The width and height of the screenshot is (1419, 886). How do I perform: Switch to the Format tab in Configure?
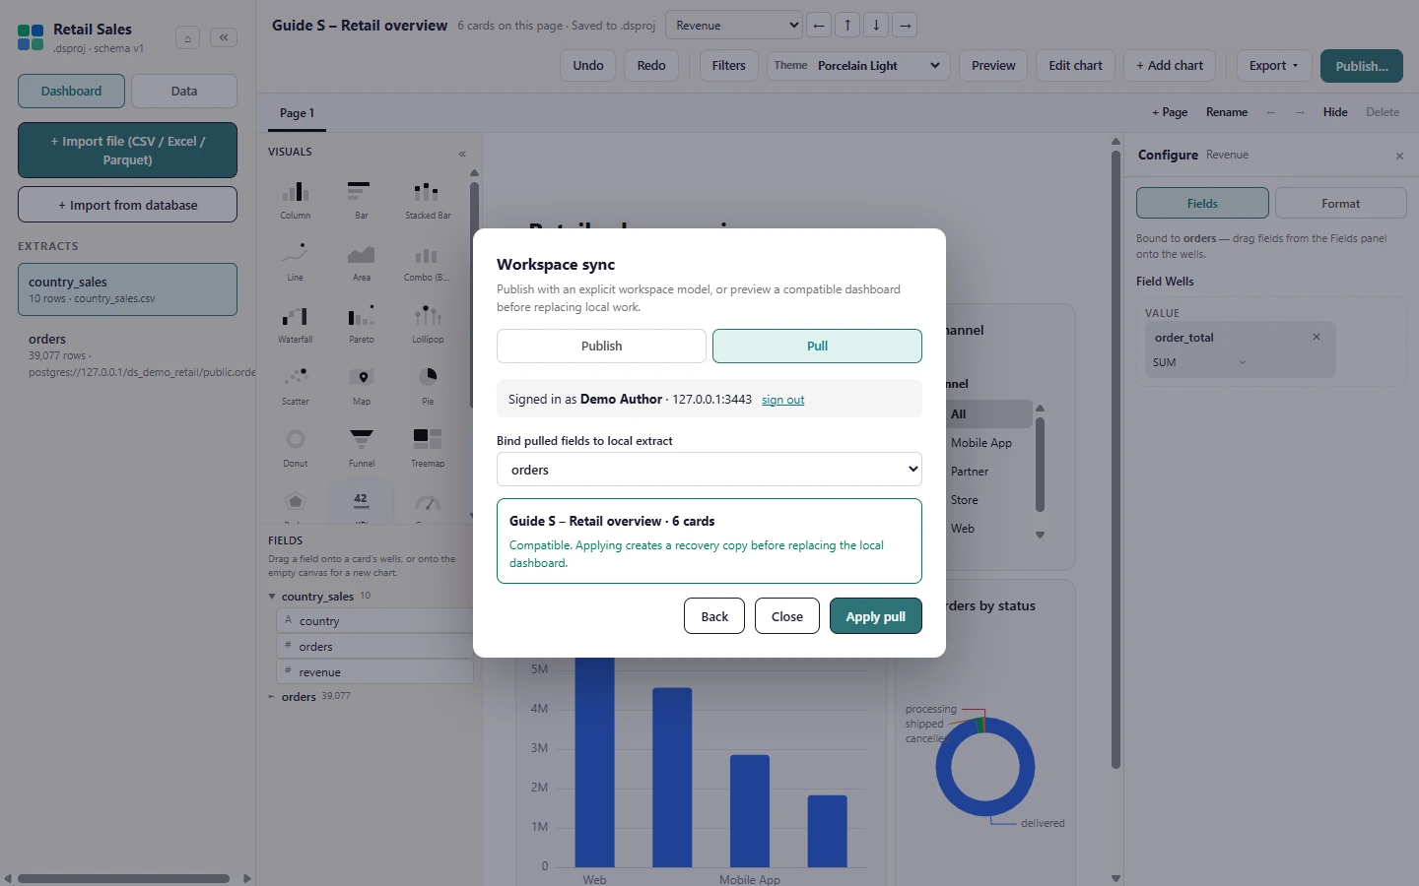click(1340, 203)
